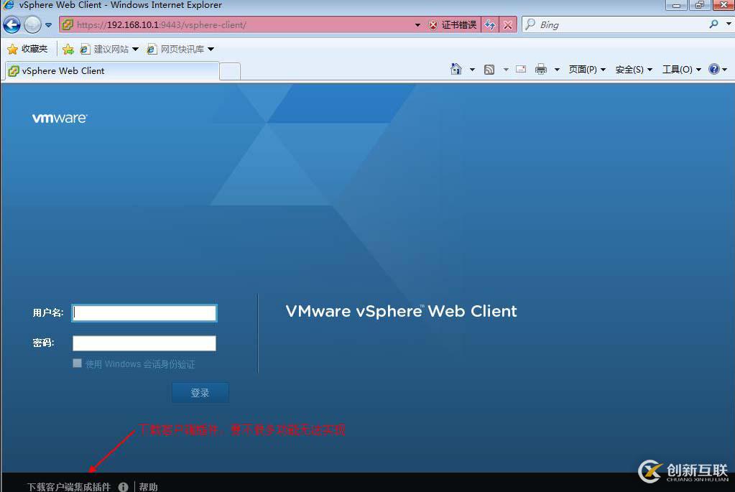Open the 安全(S) dropdown
The width and height of the screenshot is (735, 492).
pyautogui.click(x=629, y=69)
